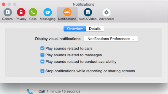Toggle Play sounds related to contact availability
Image resolution: width=168 pixels, height=94 pixels.
[x=42, y=62]
